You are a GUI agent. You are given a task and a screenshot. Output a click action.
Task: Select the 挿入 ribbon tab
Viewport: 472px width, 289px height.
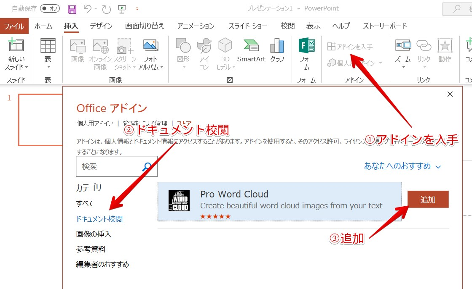click(x=71, y=26)
